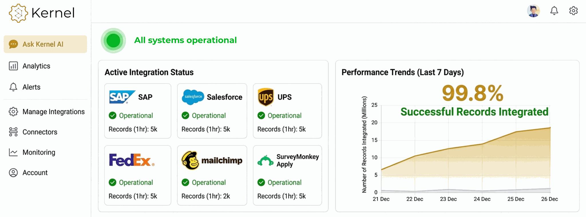
Task: Click the Ask Kernel AI speech bubble icon
Action: pyautogui.click(x=13, y=44)
